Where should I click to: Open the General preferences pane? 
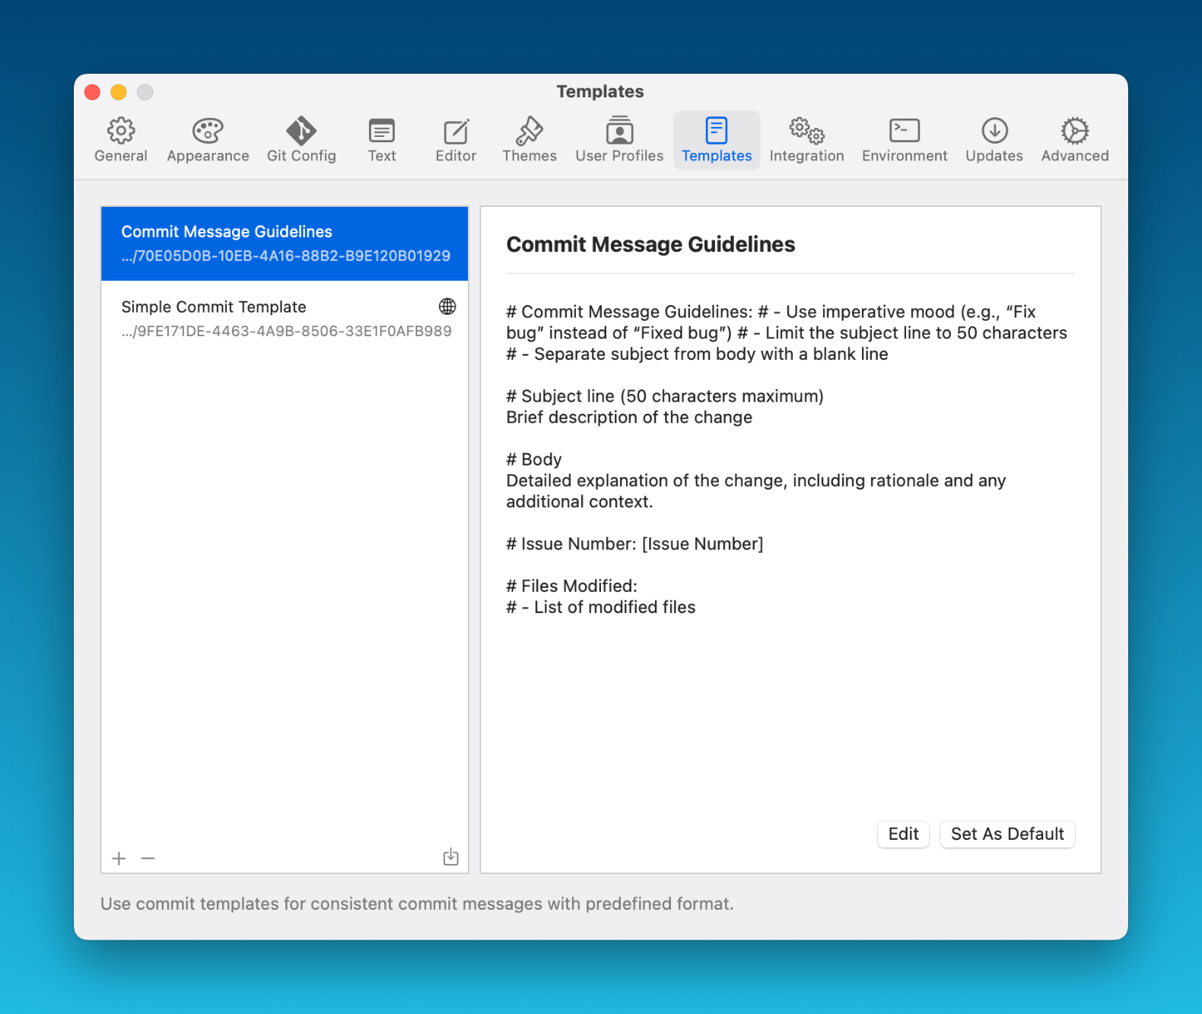[x=121, y=140]
